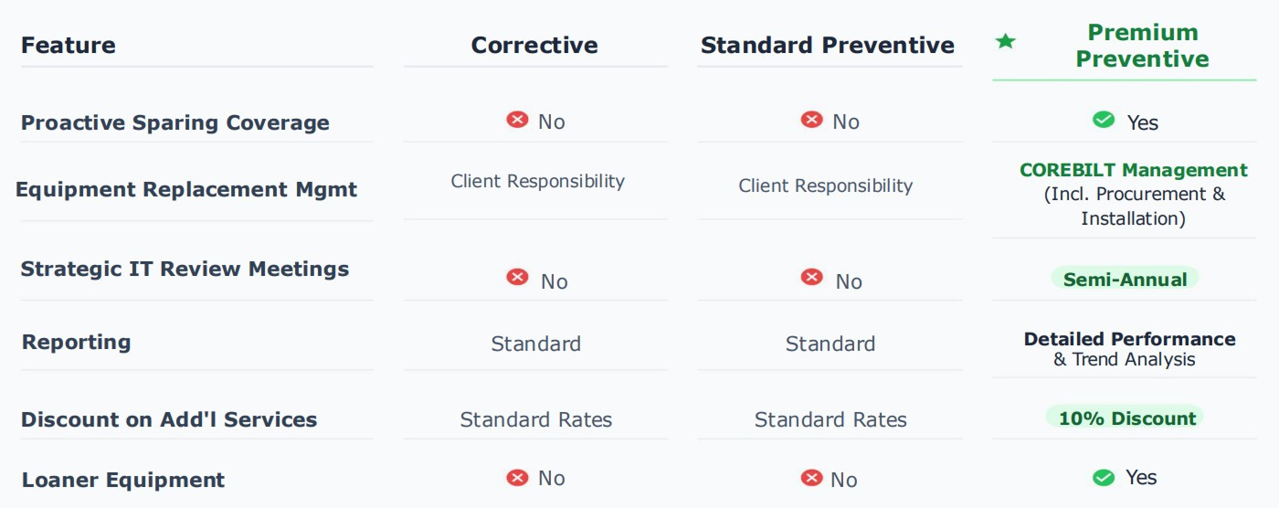
Task: Click the Feature column header
Action: [x=69, y=45]
